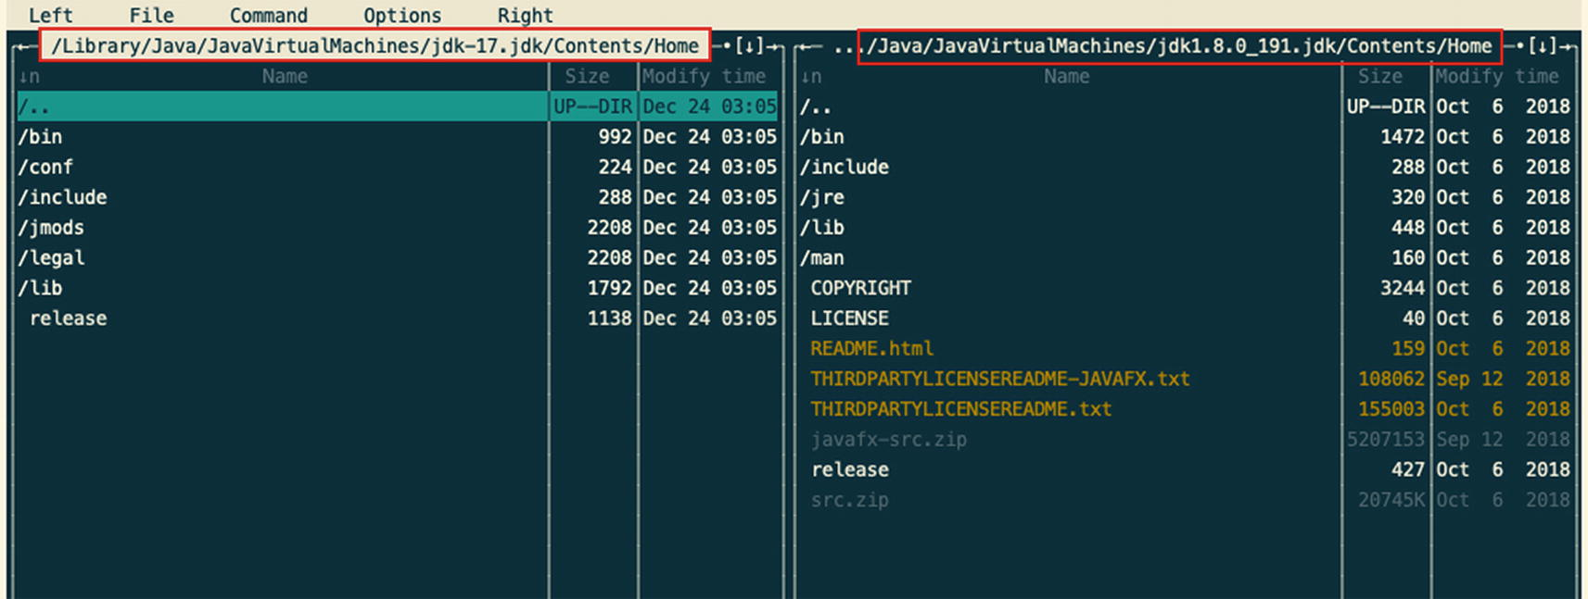Viewport: 1588px width, 599px height.
Task: Toggle right panel sort order indicator
Action: coord(811,76)
